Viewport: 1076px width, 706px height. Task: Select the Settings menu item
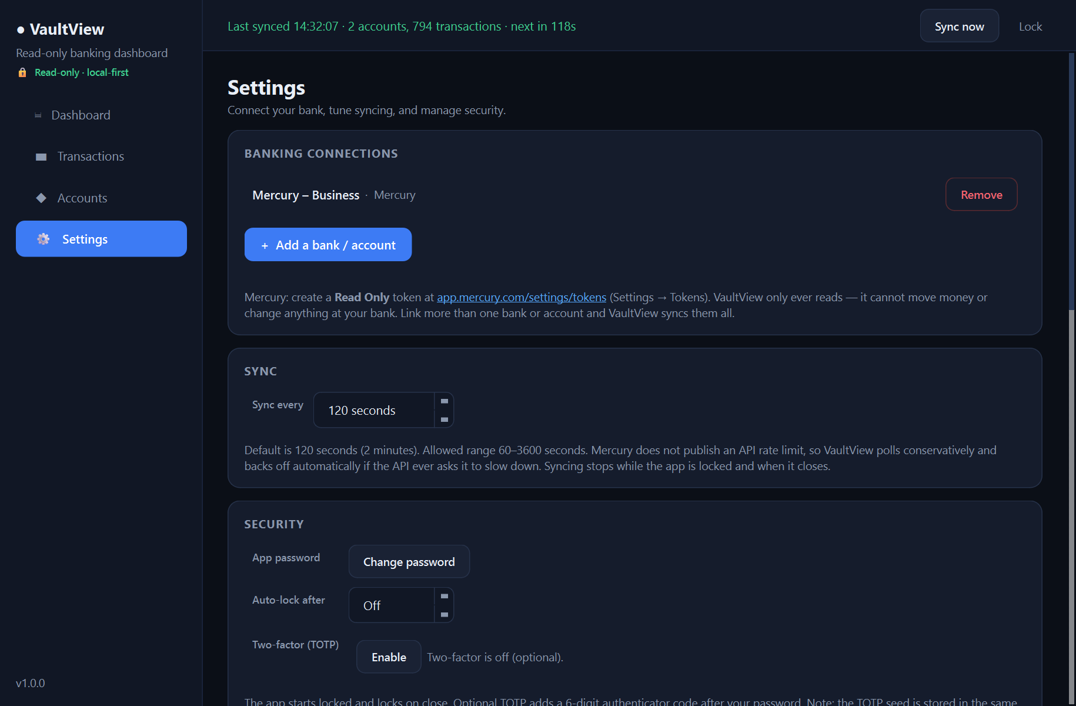click(101, 239)
